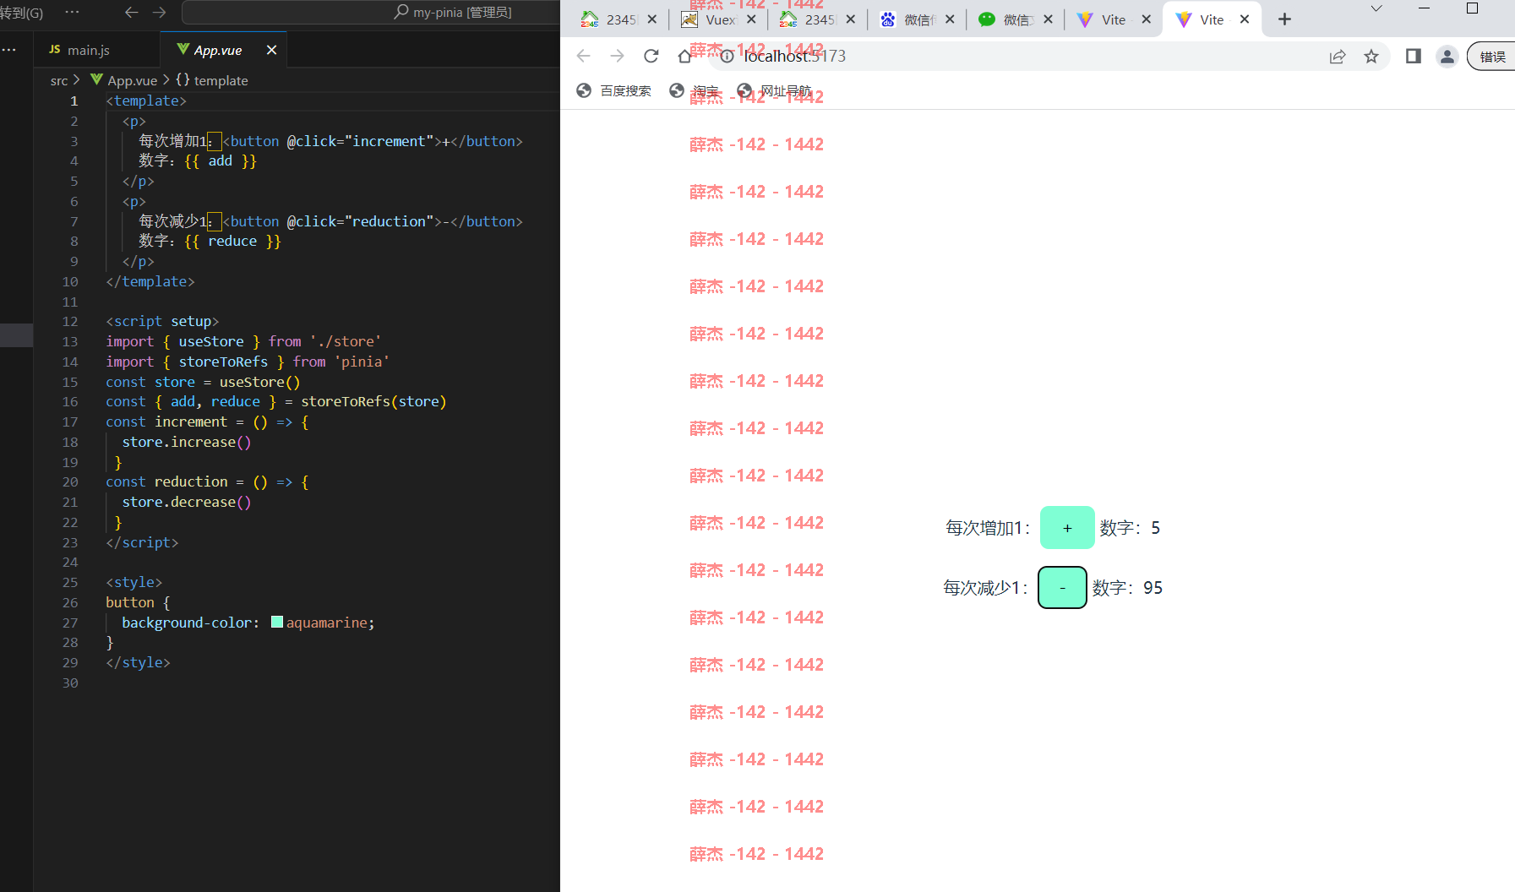Click the - reduction button on the page

pos(1062,588)
